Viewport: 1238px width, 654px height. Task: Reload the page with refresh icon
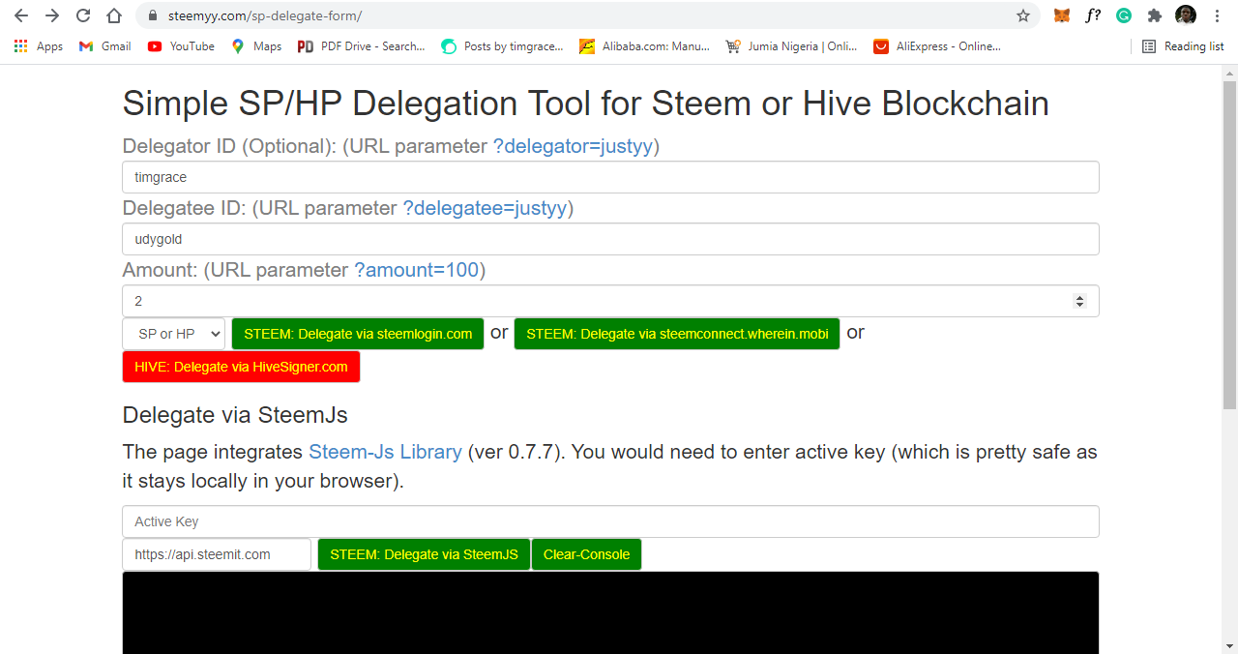[x=83, y=15]
